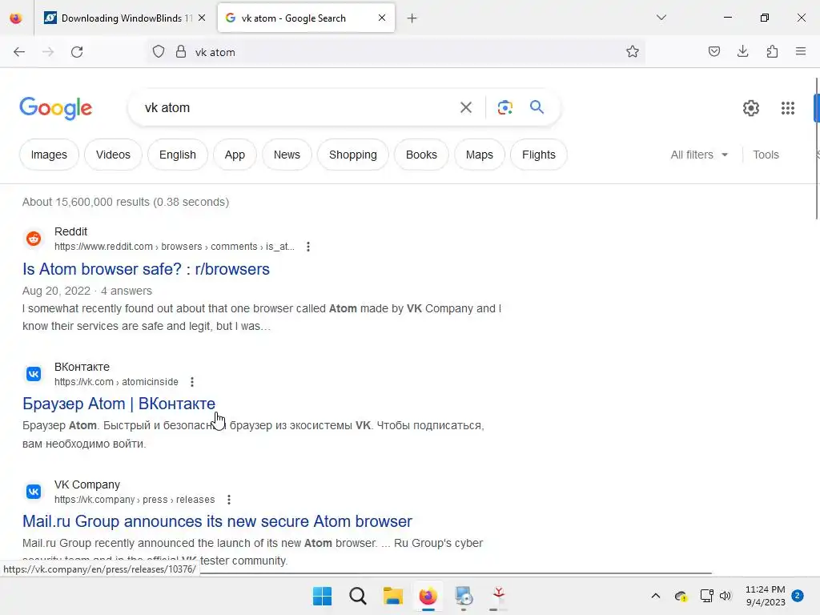
Task: Switch to Flights results
Action: (539, 155)
